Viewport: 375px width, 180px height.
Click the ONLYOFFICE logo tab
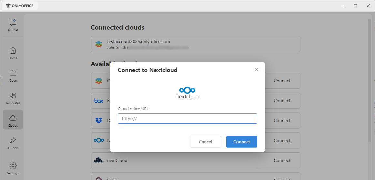tap(20, 6)
